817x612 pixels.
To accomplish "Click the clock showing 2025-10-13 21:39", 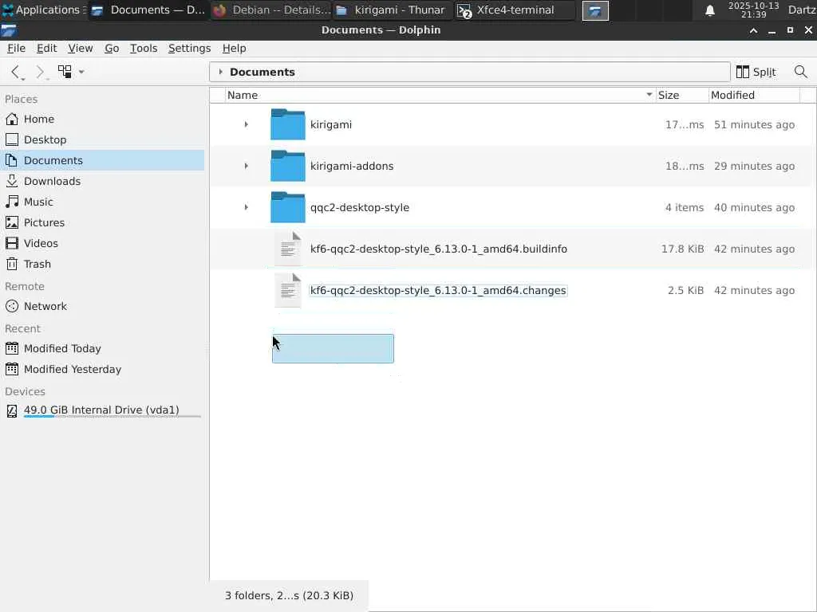I will [753, 10].
